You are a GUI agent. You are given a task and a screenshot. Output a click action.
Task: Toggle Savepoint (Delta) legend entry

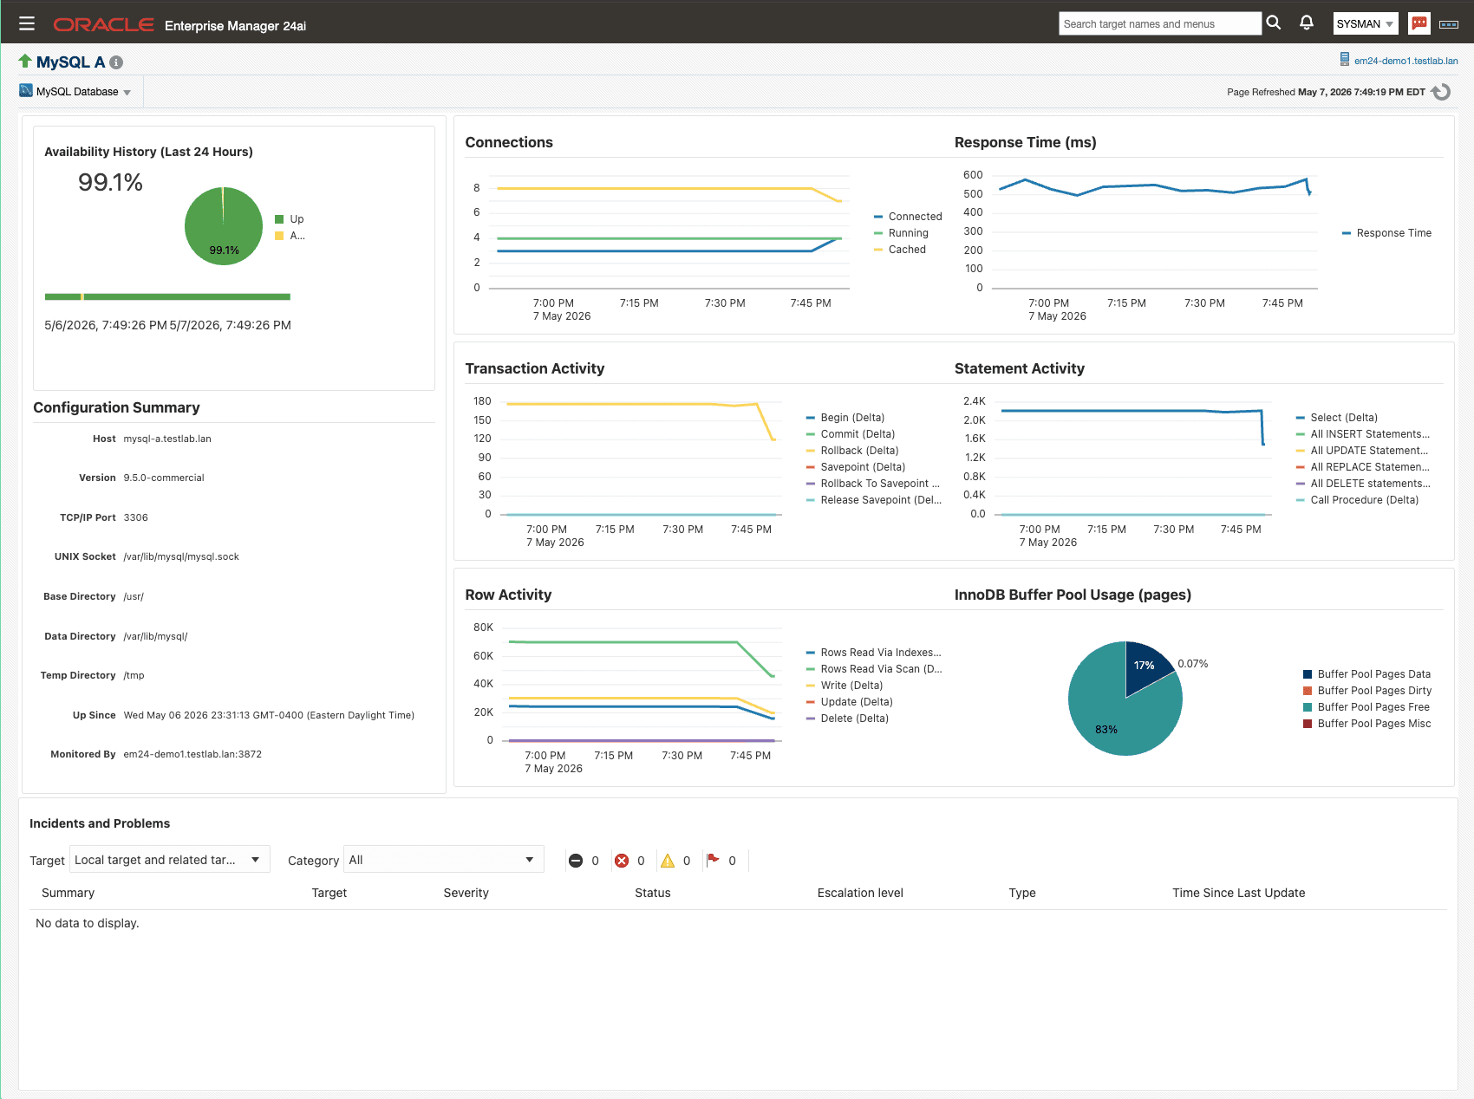(x=856, y=467)
